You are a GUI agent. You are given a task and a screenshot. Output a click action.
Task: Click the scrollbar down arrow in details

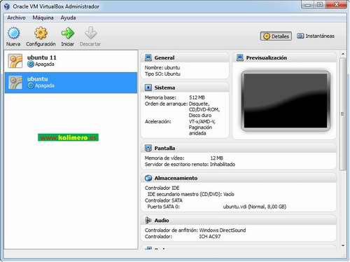click(343, 245)
